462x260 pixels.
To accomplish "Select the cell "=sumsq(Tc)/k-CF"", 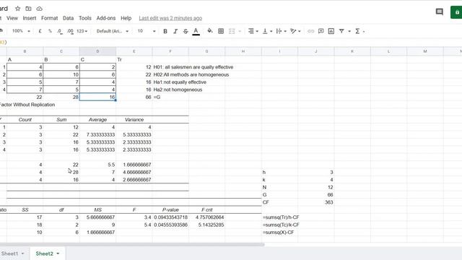I will click(x=281, y=225).
